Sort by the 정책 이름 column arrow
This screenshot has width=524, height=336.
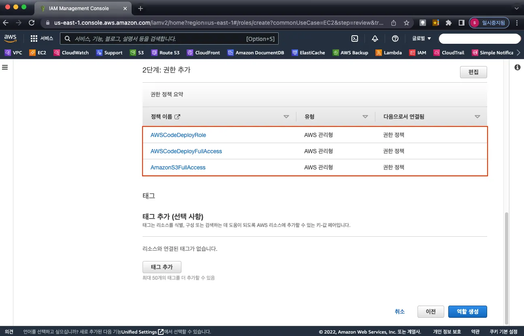[286, 117]
